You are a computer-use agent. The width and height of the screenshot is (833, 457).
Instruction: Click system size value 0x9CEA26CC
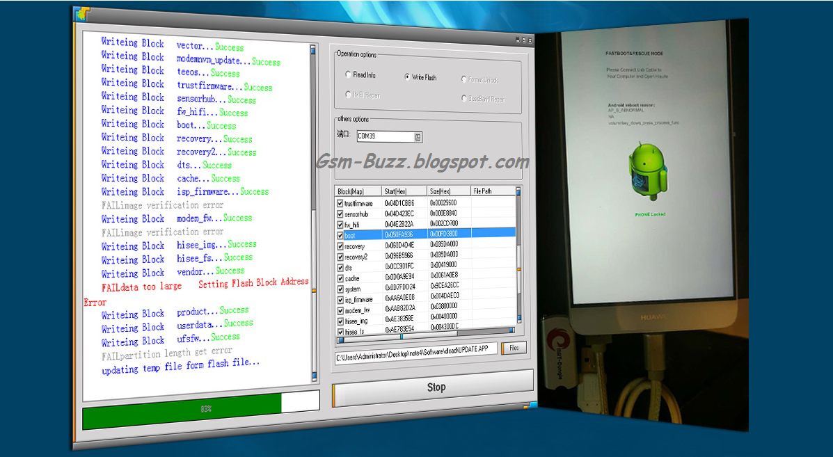click(445, 286)
